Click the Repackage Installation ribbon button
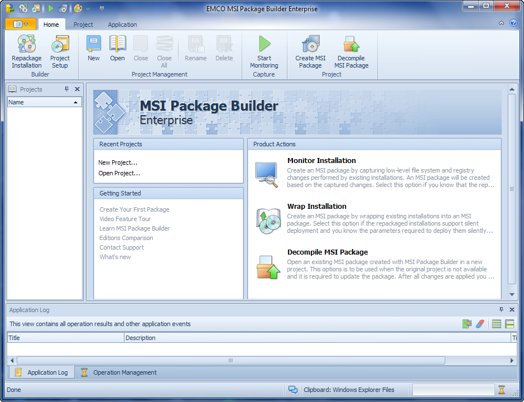Screen dimensions: 524x402 27,52
